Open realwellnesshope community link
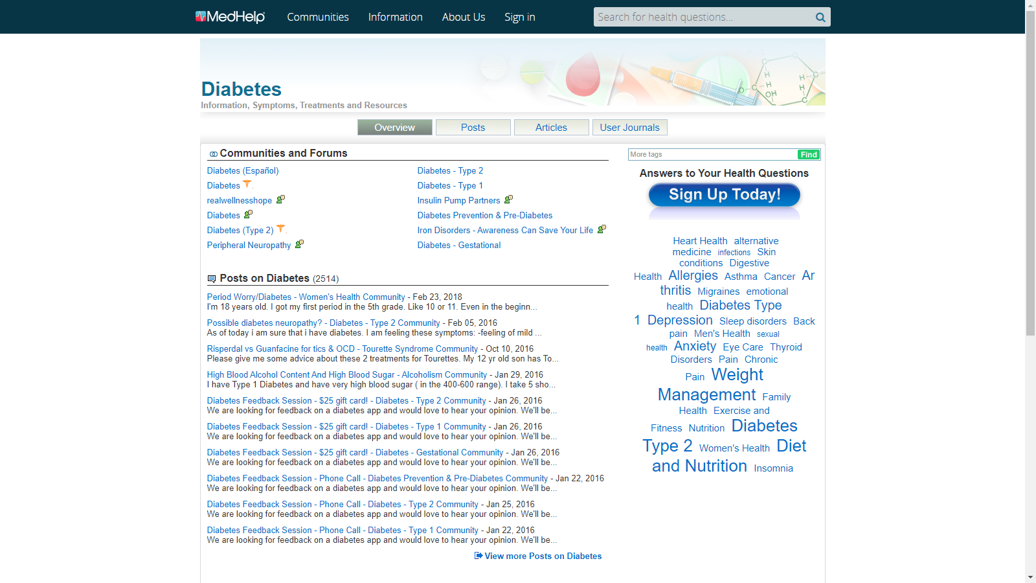 click(x=240, y=201)
